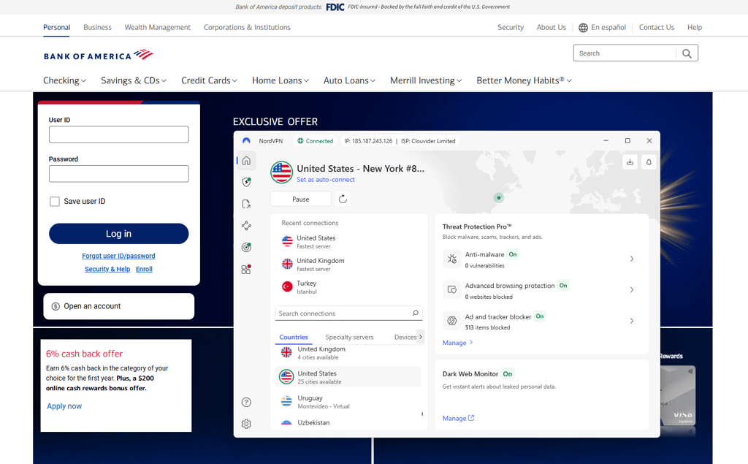Image resolution: width=748 pixels, height=464 pixels.
Task: Select Corporations & Institutions tab
Action: tap(247, 28)
